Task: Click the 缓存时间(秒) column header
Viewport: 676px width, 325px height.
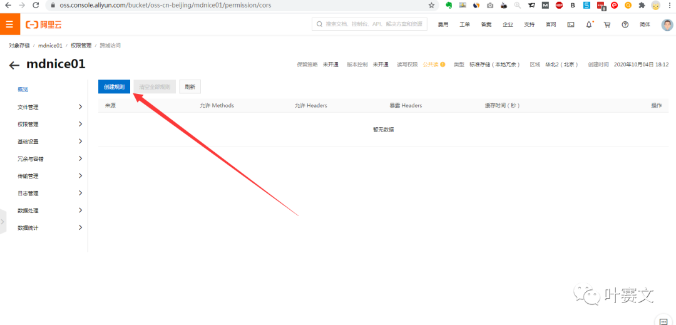Action: (502, 106)
